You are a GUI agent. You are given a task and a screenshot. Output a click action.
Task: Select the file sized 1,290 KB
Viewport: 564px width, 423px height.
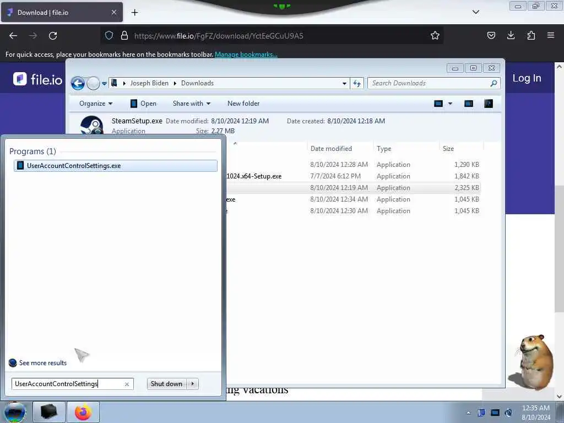click(352, 165)
